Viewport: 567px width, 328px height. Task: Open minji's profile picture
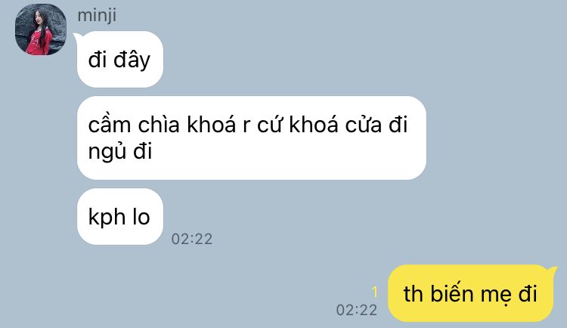[41, 29]
